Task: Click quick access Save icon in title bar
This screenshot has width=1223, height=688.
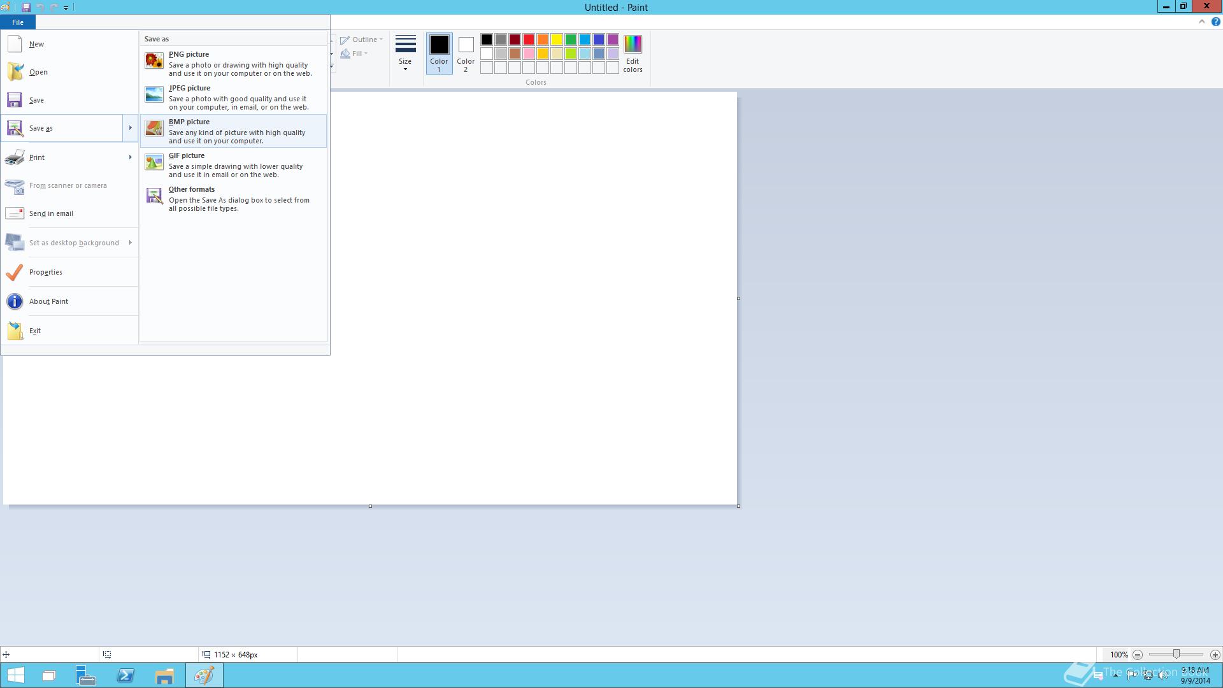Action: click(26, 8)
